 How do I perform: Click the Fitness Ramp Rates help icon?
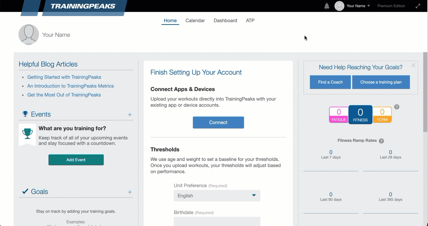(x=381, y=141)
